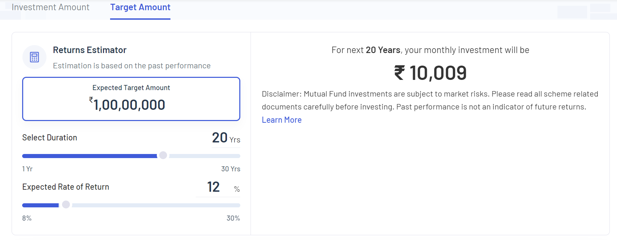This screenshot has width=617, height=240.
Task: Switch to the Investment Amount tab
Action: tap(50, 7)
